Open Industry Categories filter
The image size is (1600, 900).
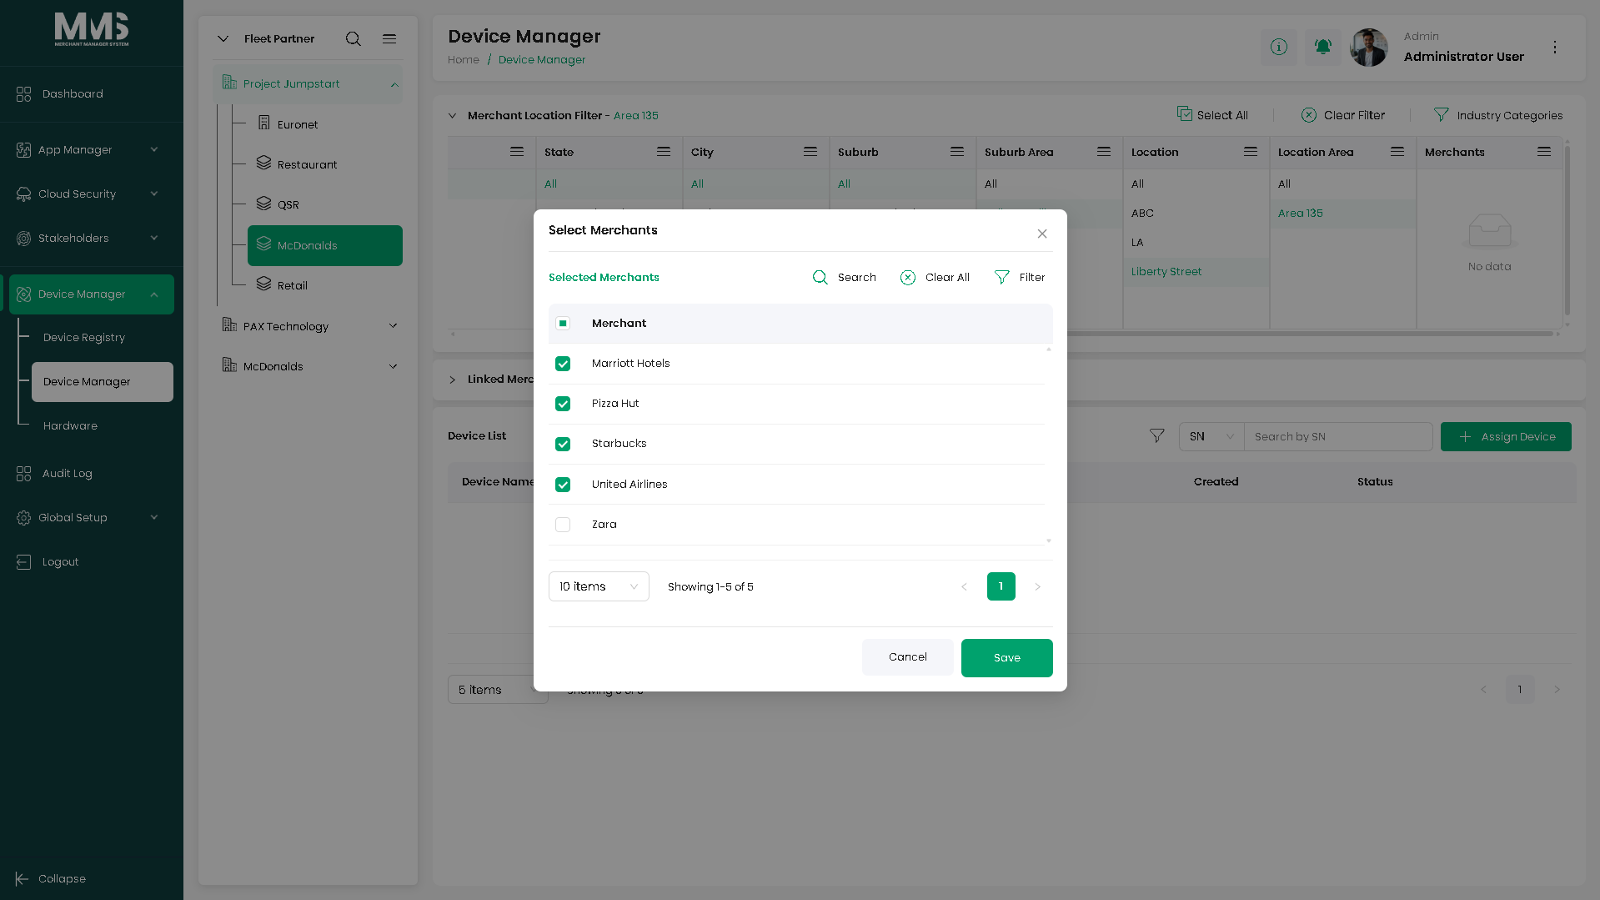[1498, 115]
